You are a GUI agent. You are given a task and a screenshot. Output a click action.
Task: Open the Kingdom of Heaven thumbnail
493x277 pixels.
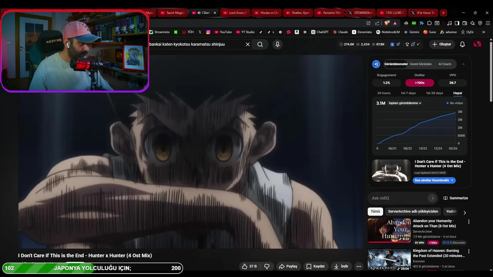(x=389, y=260)
